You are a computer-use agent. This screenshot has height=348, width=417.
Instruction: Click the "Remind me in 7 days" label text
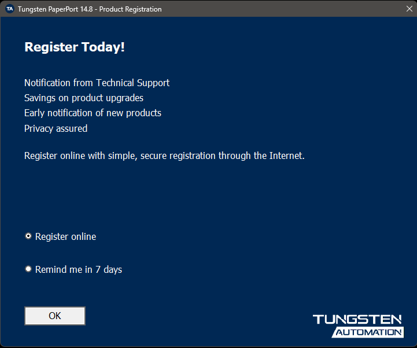coord(79,270)
